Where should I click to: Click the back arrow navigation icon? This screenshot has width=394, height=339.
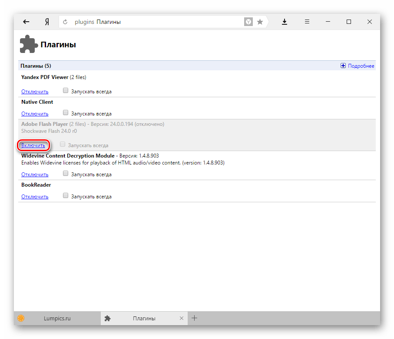pos(26,22)
